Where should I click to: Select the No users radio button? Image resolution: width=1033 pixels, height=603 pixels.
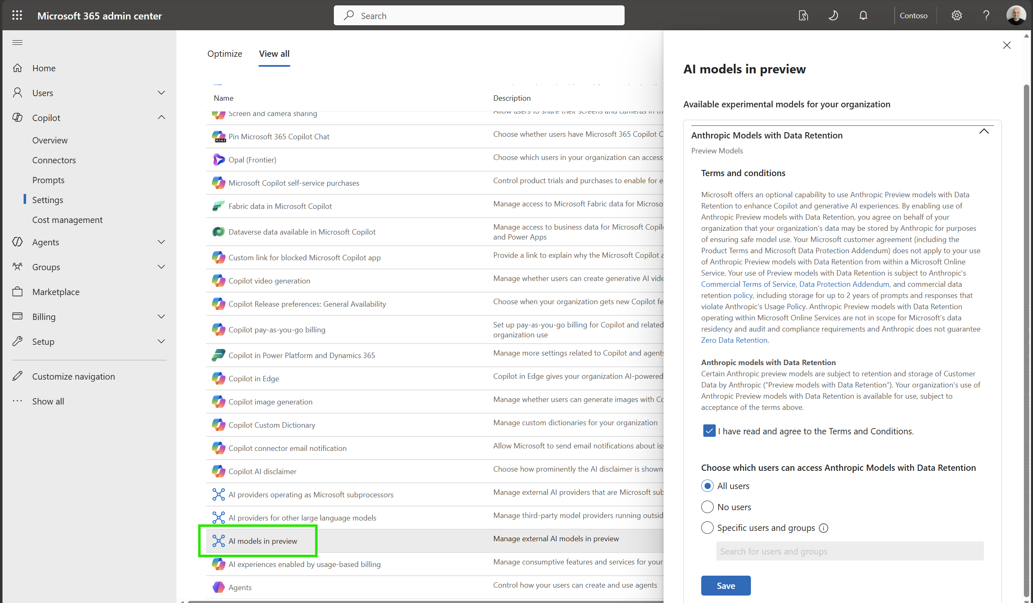point(707,507)
